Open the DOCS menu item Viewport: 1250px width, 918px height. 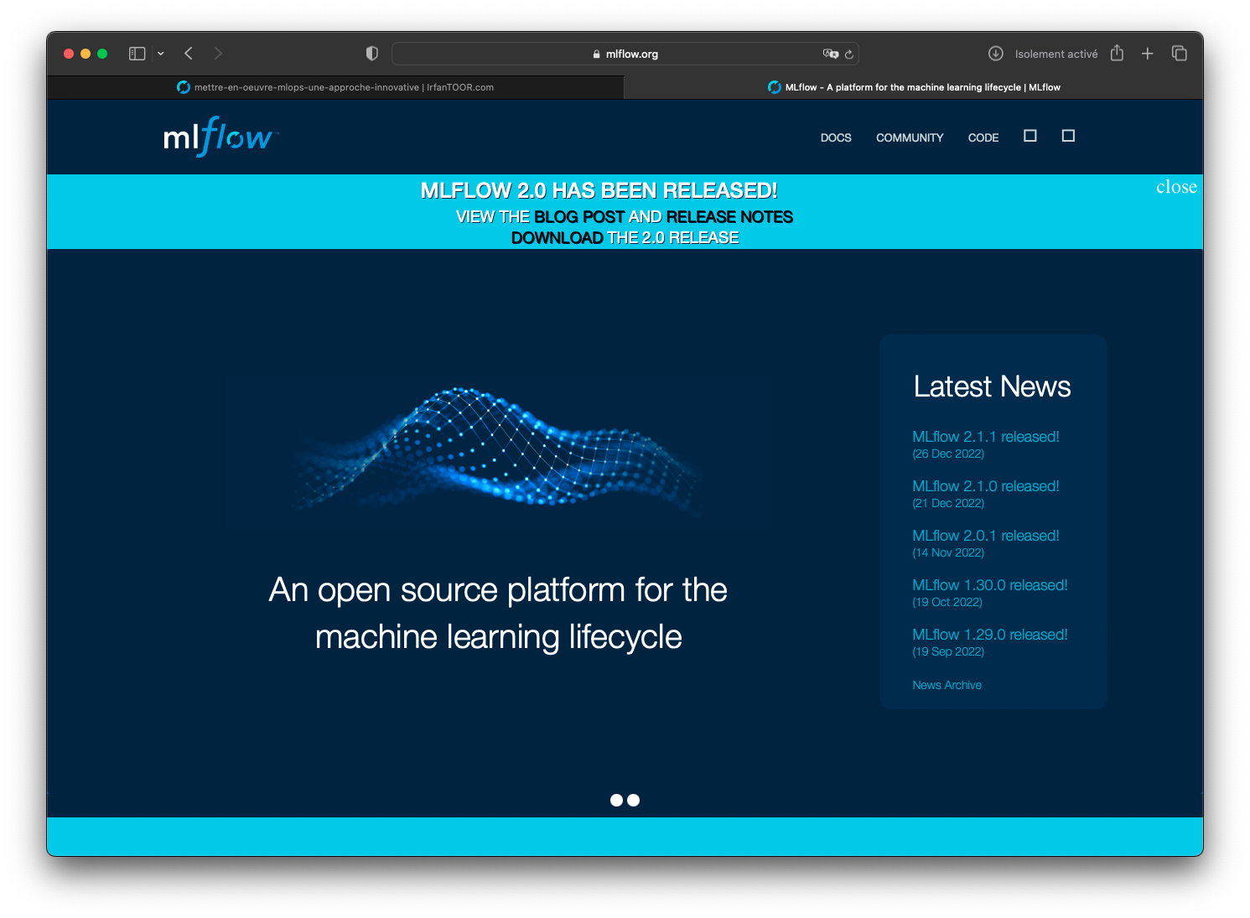836,137
